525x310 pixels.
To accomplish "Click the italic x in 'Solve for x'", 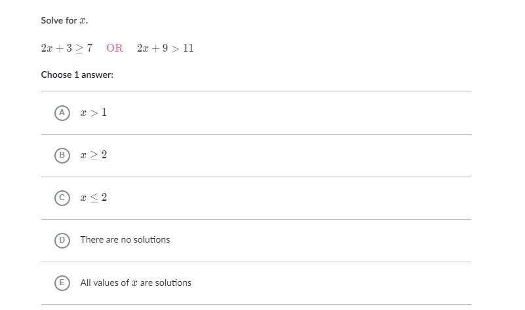I will [x=83, y=21].
